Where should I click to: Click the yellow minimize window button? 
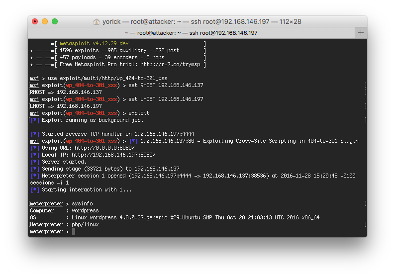point(45,22)
